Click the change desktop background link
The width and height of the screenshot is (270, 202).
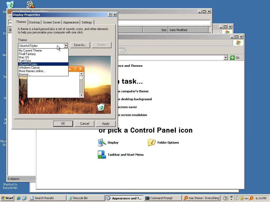click(x=135, y=99)
